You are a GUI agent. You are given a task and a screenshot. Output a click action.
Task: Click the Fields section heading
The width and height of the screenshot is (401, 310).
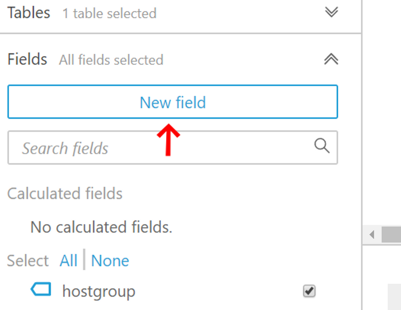(x=27, y=59)
